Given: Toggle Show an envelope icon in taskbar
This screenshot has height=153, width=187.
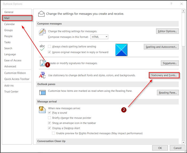Looking at the screenshot, I should point(49,123).
